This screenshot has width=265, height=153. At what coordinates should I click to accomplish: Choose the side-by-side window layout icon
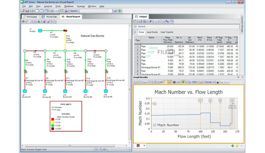coord(42,11)
